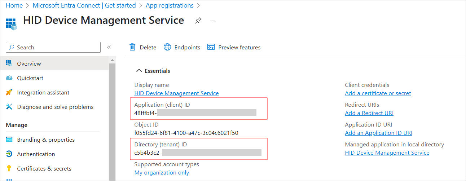466x181 pixels.
Task: Click Add an Application ID URI
Action: click(x=378, y=133)
